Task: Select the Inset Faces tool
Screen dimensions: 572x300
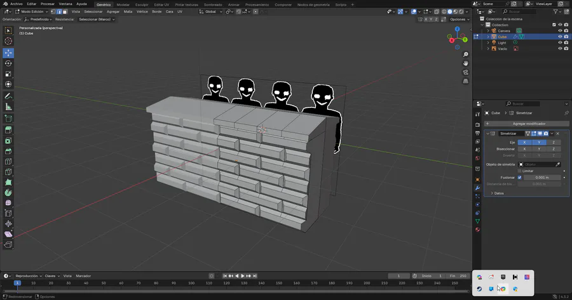Action: tap(8, 141)
